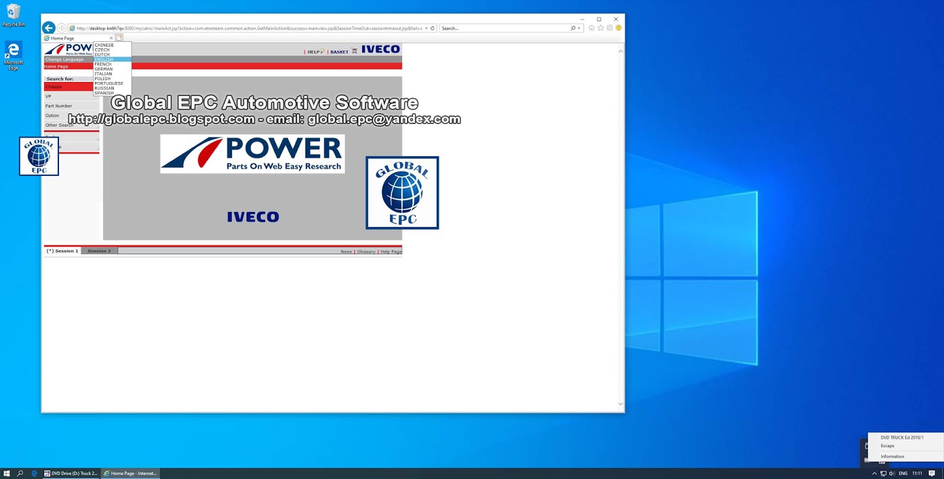Switch to Session 2 tab

(x=99, y=251)
